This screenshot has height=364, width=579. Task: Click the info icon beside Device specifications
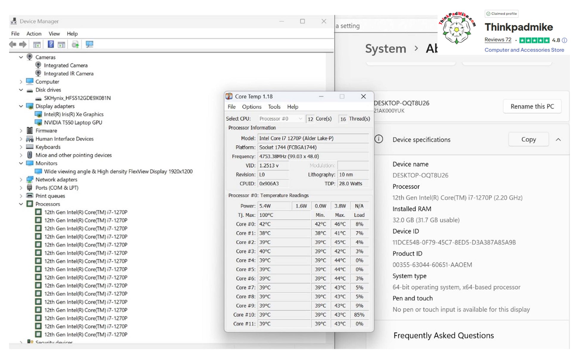tap(378, 139)
